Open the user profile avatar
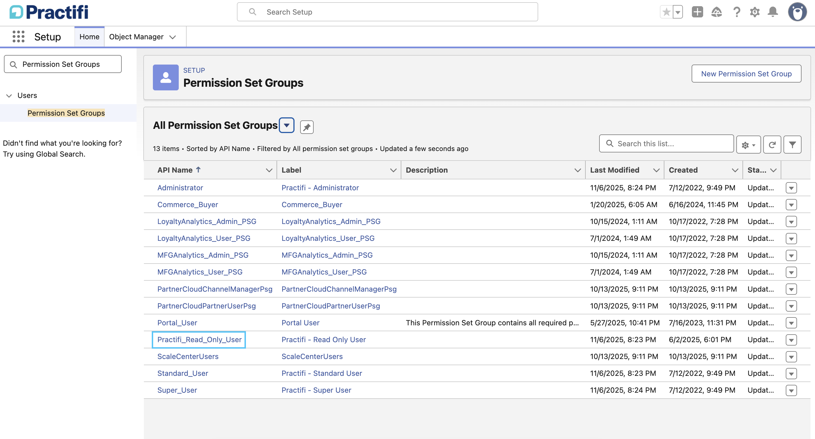The image size is (815, 439). (x=797, y=12)
